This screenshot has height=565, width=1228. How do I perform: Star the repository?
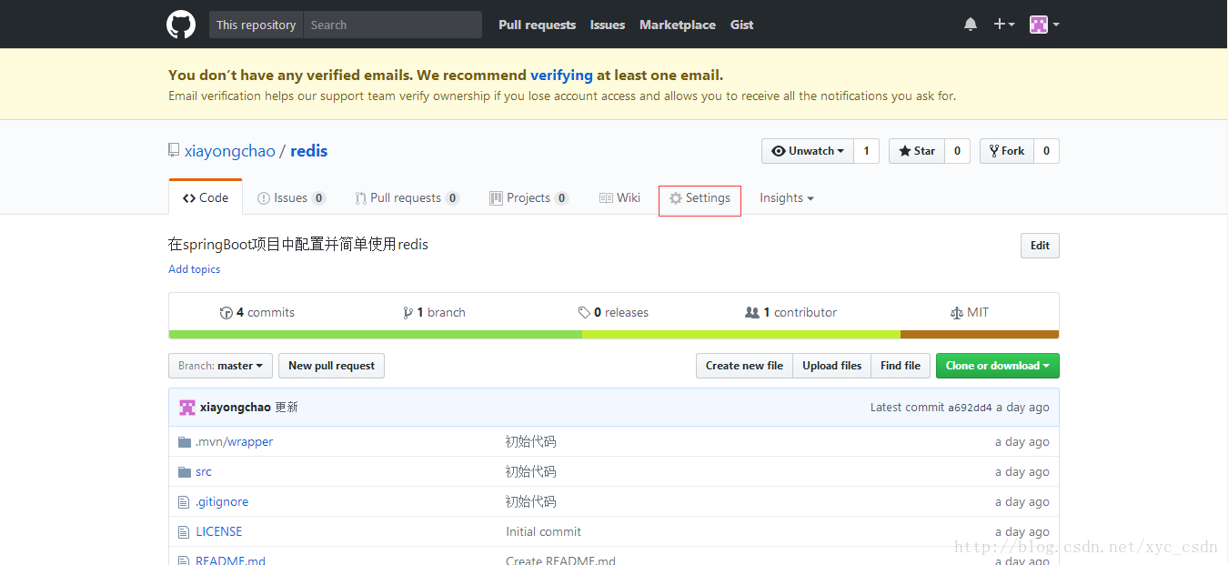pos(917,151)
